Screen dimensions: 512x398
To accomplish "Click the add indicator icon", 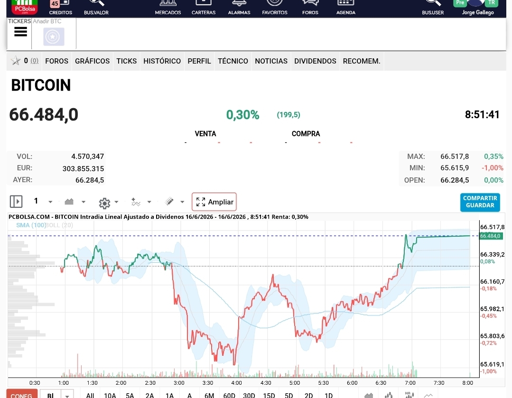I will [136, 202].
